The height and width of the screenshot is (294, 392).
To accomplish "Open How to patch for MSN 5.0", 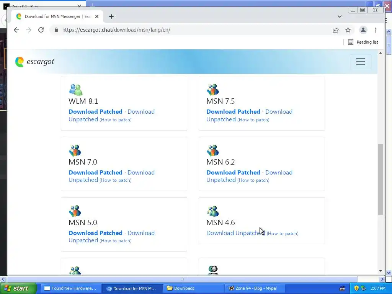I will point(116,241).
